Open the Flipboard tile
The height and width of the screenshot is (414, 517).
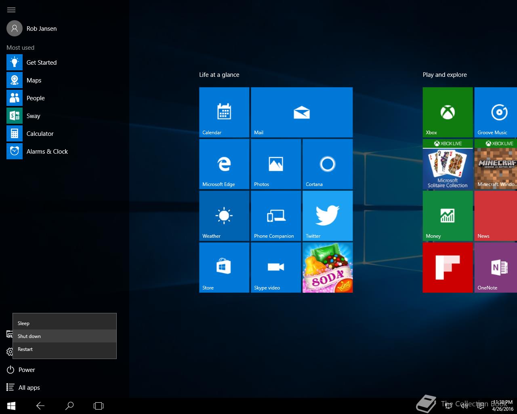[448, 268]
